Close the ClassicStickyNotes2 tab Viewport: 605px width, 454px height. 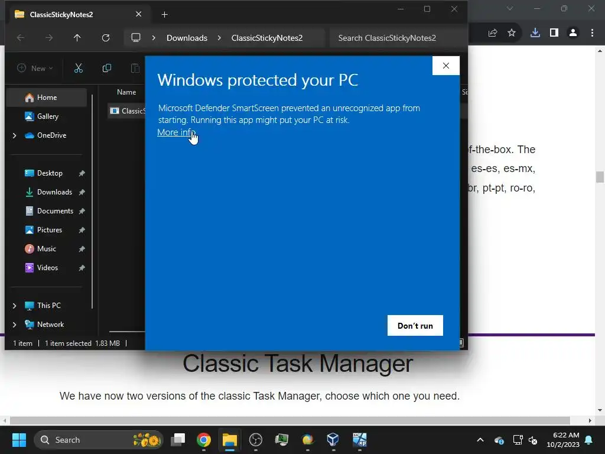click(x=138, y=14)
